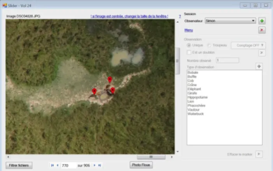Select the Troupeau radio button
The width and height of the screenshot is (273, 171).
[209, 45]
